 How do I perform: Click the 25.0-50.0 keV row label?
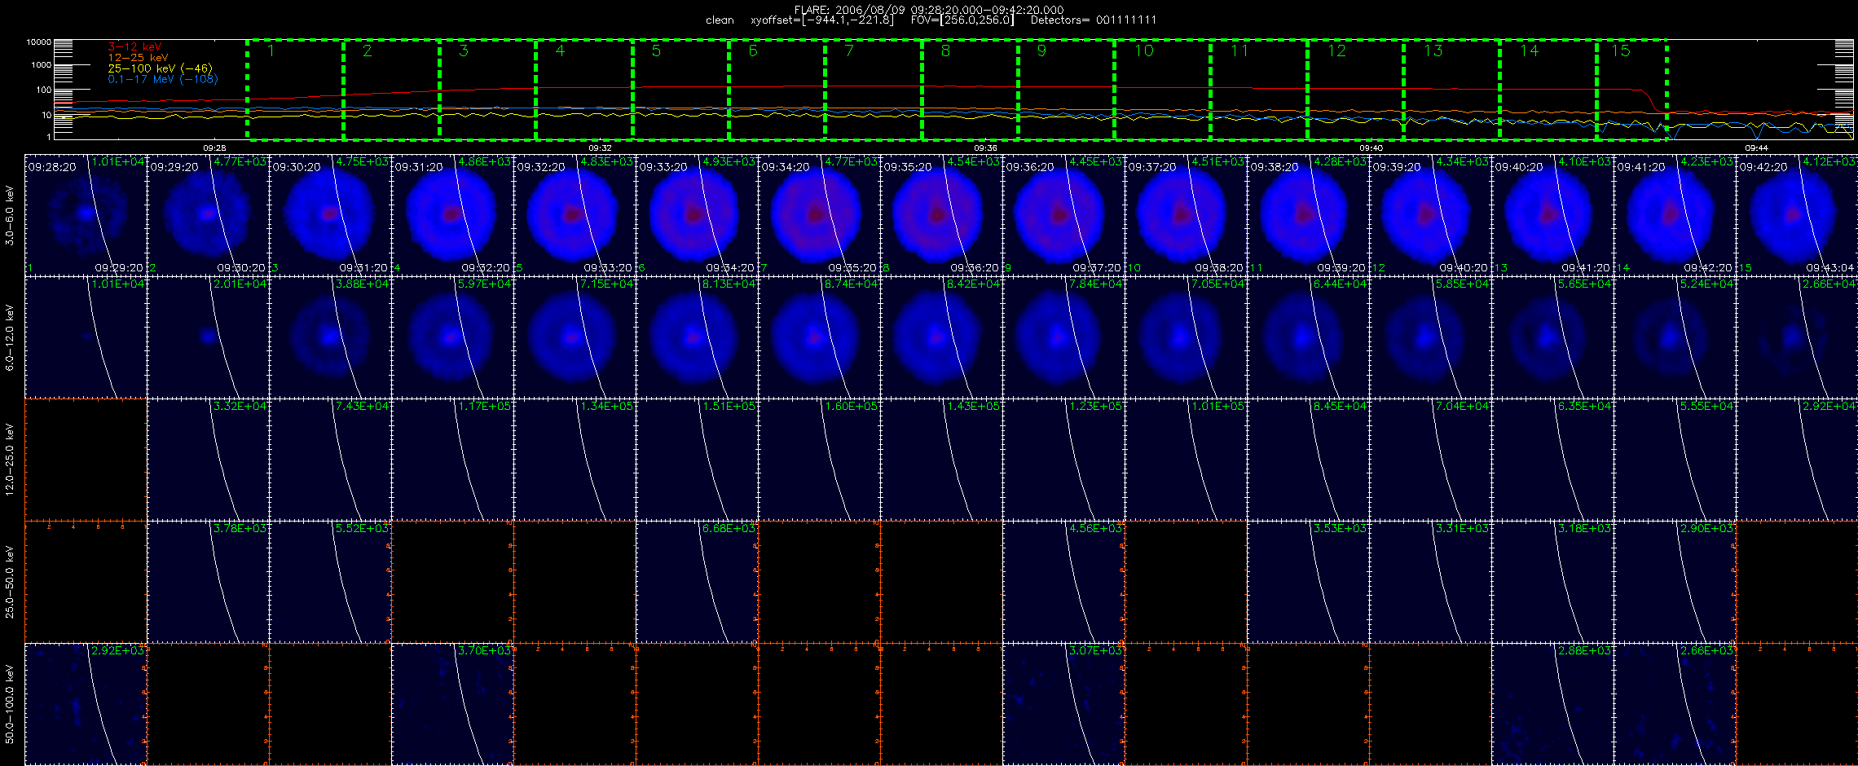click(x=10, y=582)
